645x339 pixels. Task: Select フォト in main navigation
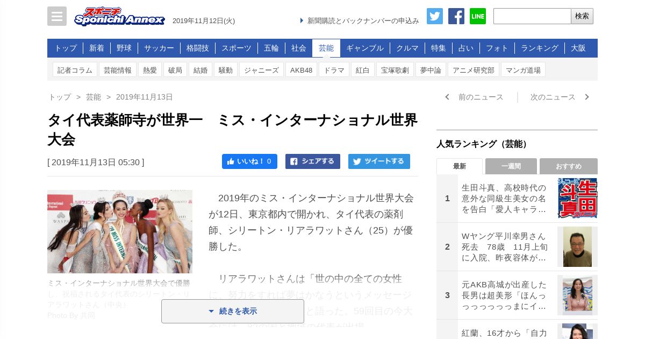click(x=497, y=48)
